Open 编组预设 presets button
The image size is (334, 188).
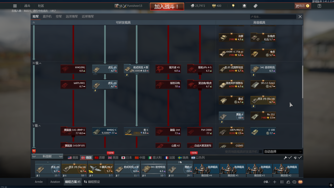[x=92, y=182]
